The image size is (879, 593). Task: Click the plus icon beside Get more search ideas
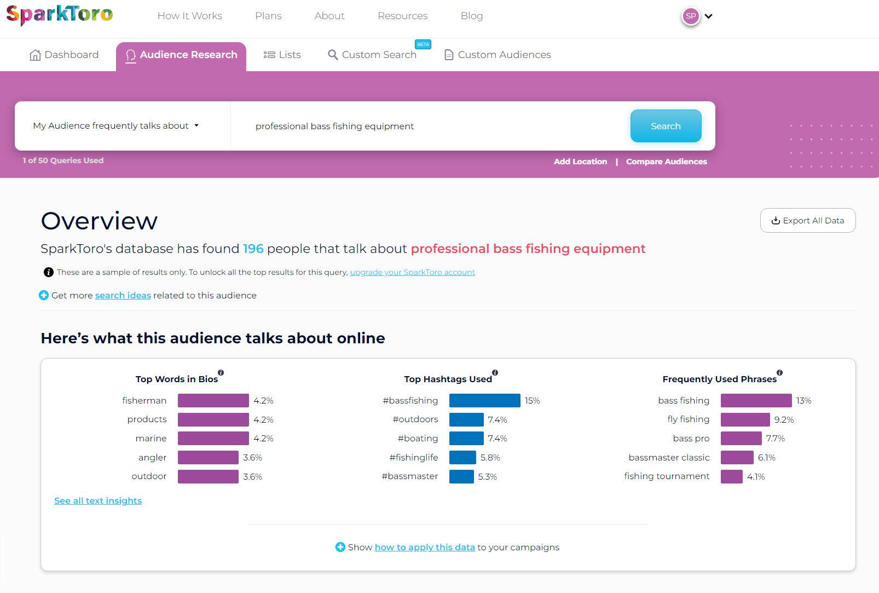point(44,295)
